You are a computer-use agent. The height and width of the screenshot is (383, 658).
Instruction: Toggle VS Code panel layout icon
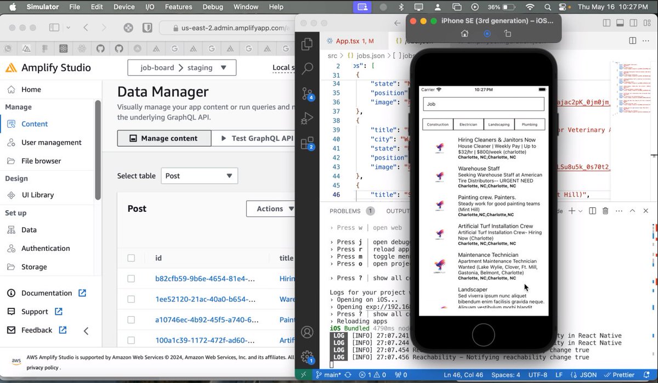(x=619, y=23)
